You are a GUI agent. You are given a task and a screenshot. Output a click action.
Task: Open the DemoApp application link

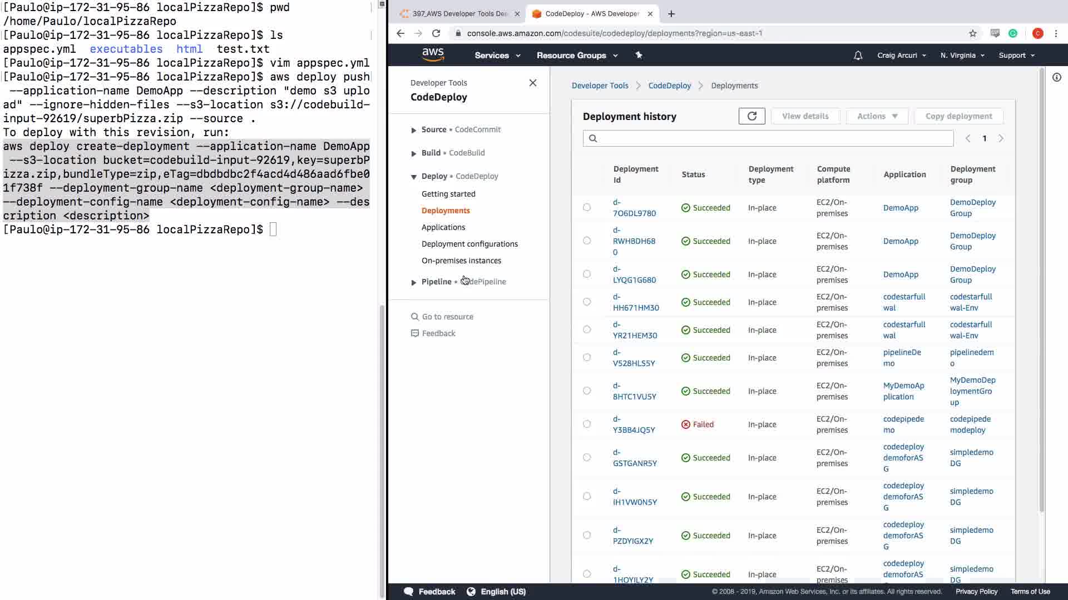click(x=900, y=208)
